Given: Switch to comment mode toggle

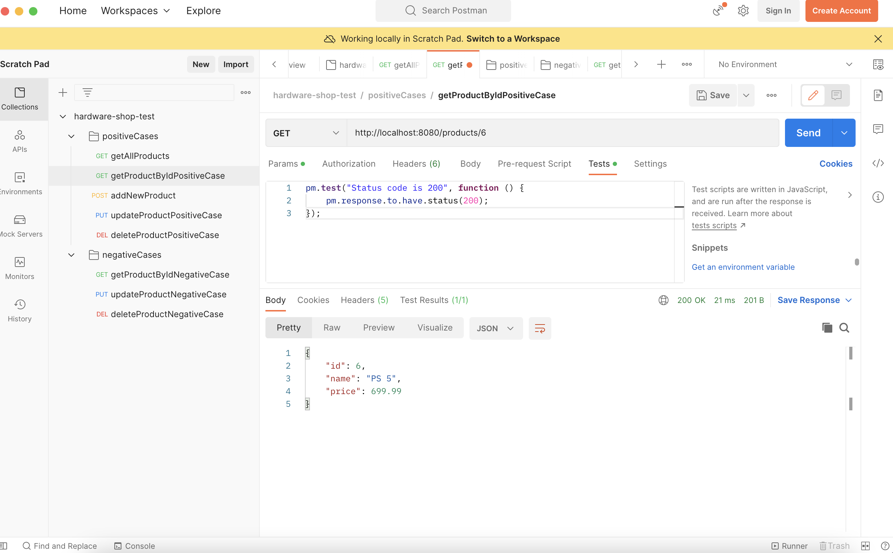Looking at the screenshot, I should pyautogui.click(x=836, y=95).
